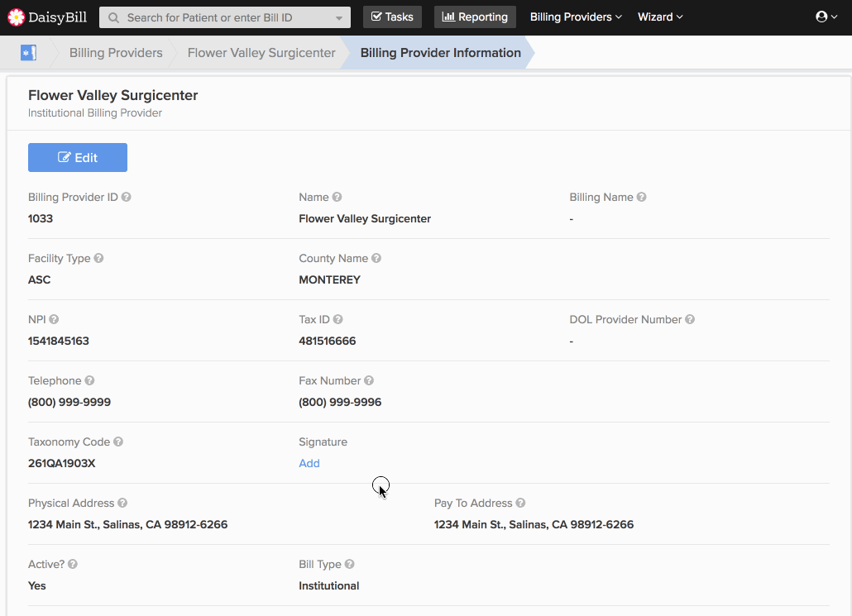Viewport: 852px width, 616px height.
Task: Show help icon for Fax Number
Action: [369, 381]
